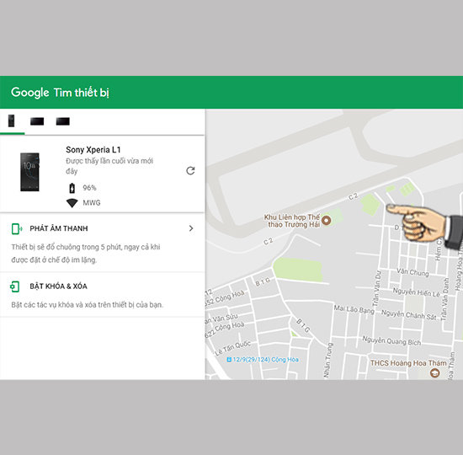
Task: Click the battery charging icon
Action: pyautogui.click(x=72, y=188)
